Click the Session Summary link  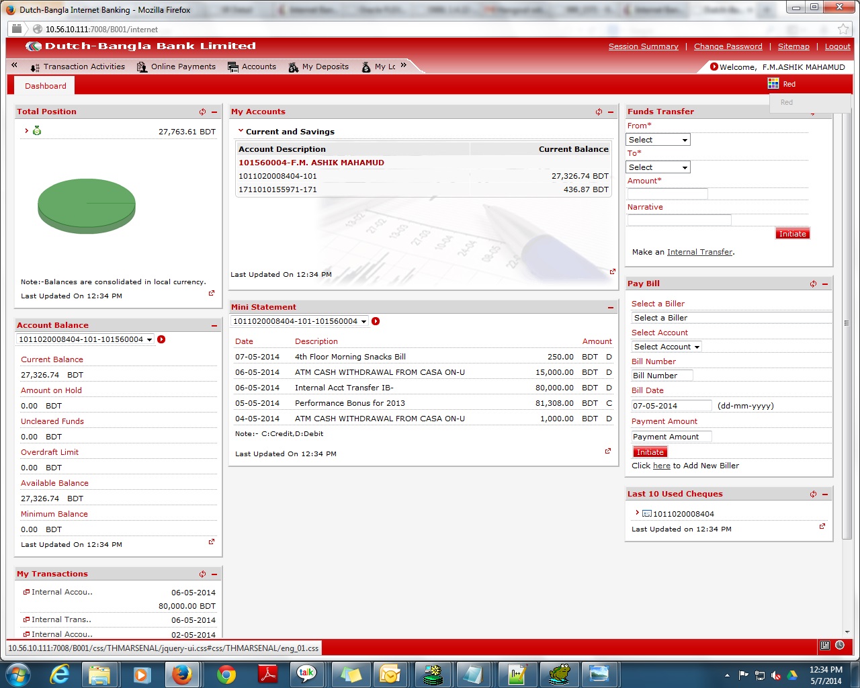[x=643, y=46]
